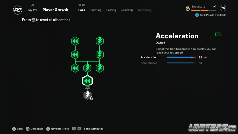Click the 76 overall rating circle

click(x=223, y=8)
